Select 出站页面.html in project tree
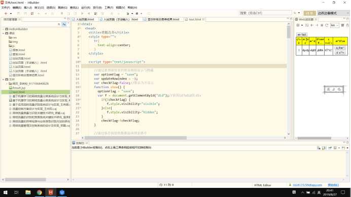Viewport: 351px width, 197px height. tap(20, 58)
